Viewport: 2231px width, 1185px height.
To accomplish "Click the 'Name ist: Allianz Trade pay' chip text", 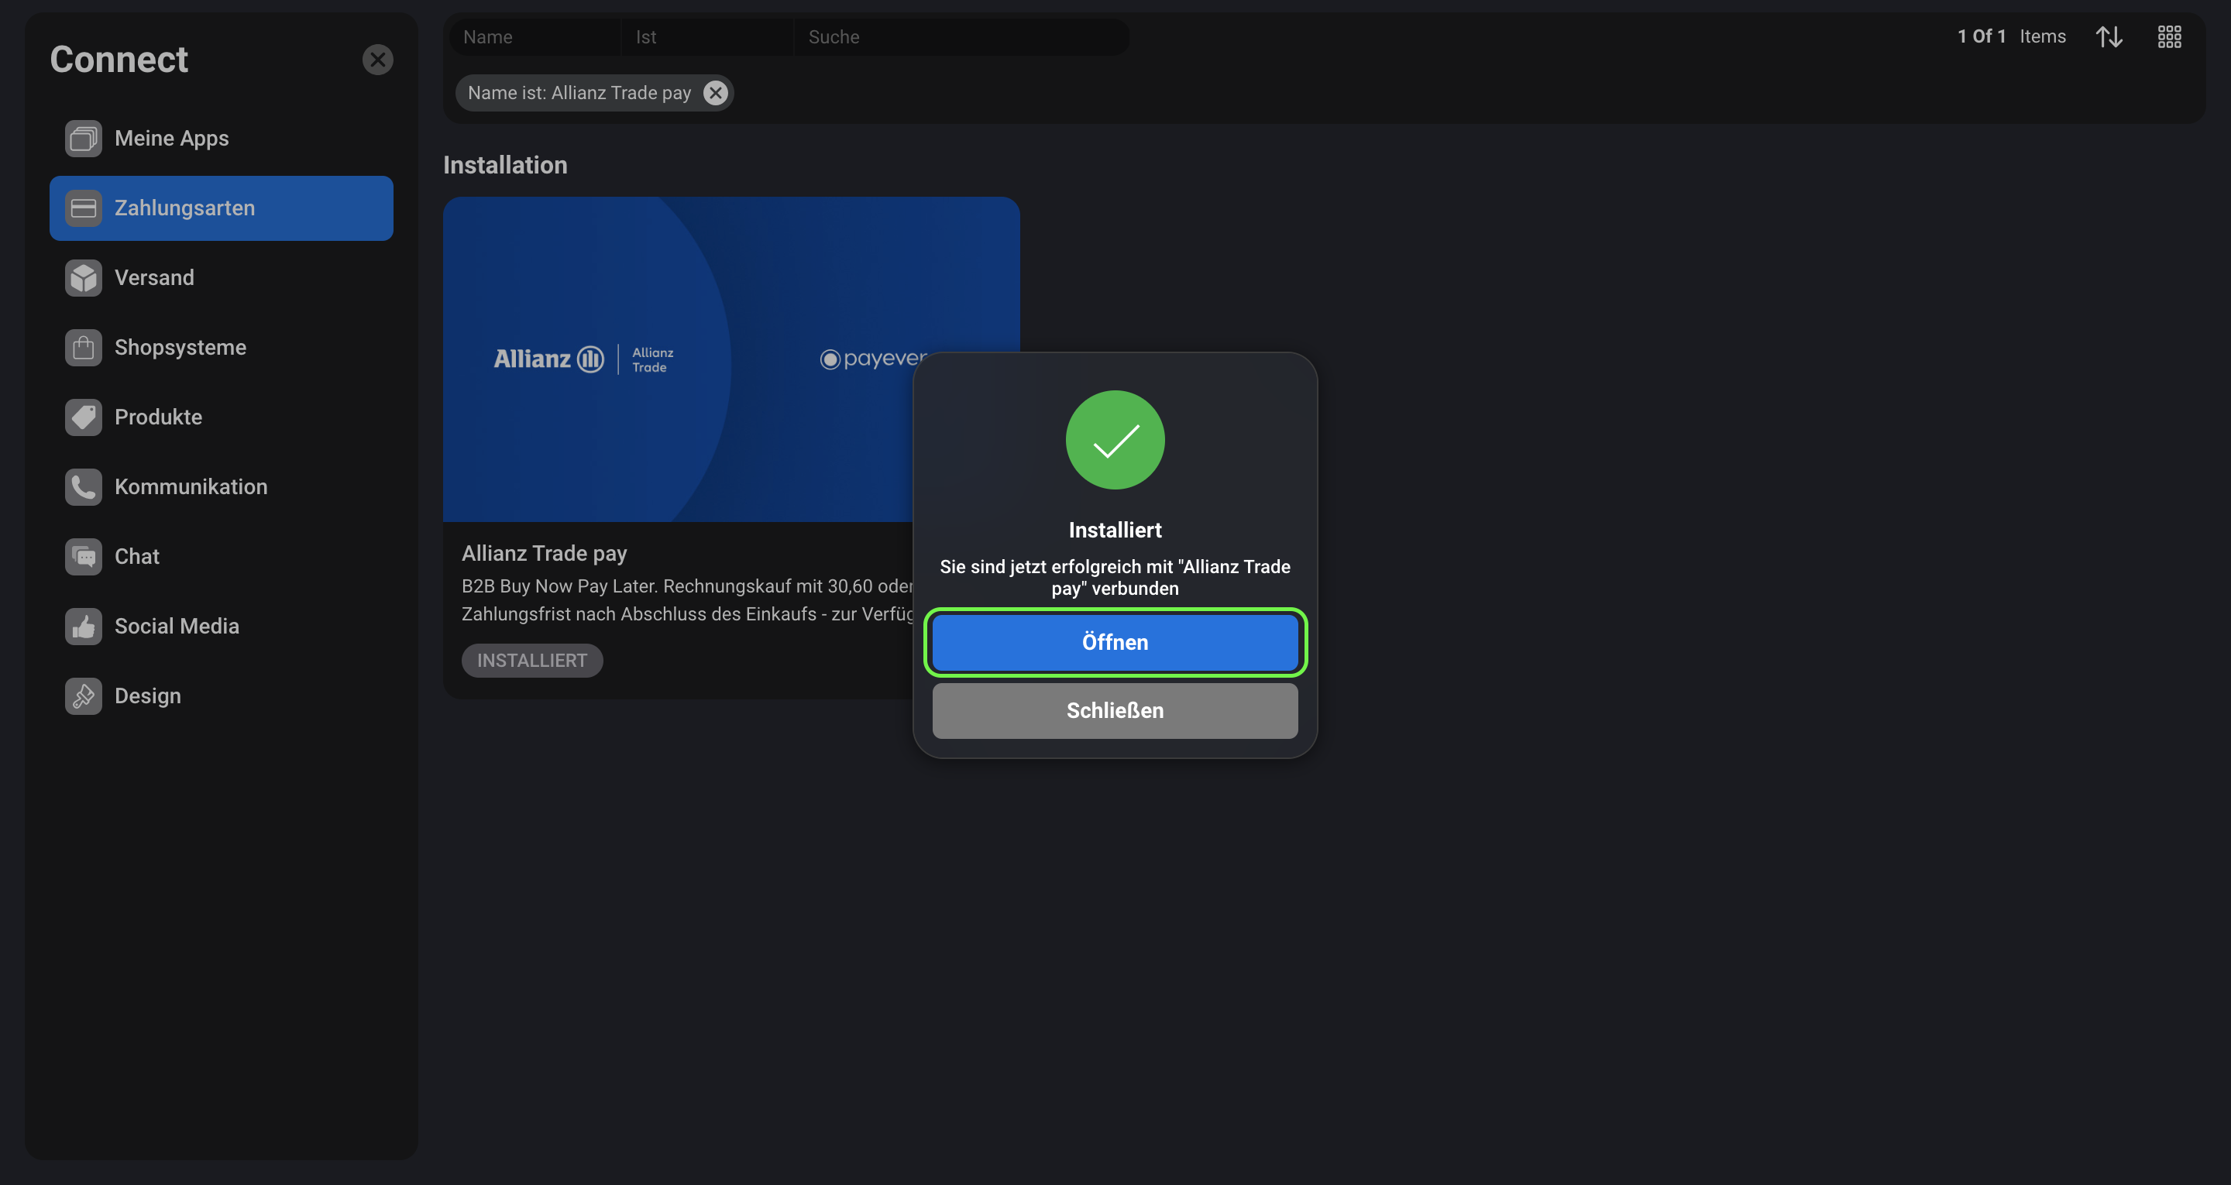I will coord(579,93).
